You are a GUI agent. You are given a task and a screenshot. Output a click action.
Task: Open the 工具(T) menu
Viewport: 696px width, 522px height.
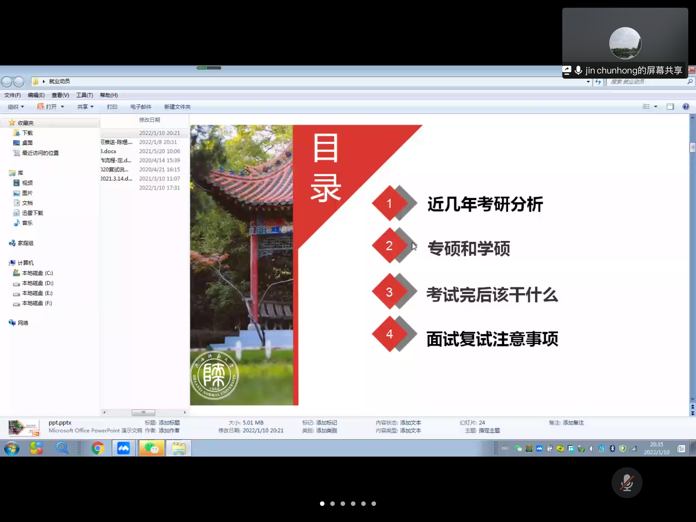click(84, 95)
